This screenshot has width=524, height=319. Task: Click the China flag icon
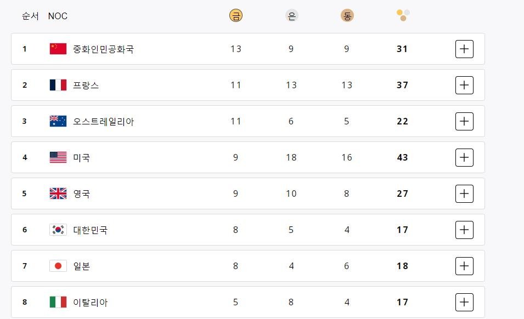58,49
